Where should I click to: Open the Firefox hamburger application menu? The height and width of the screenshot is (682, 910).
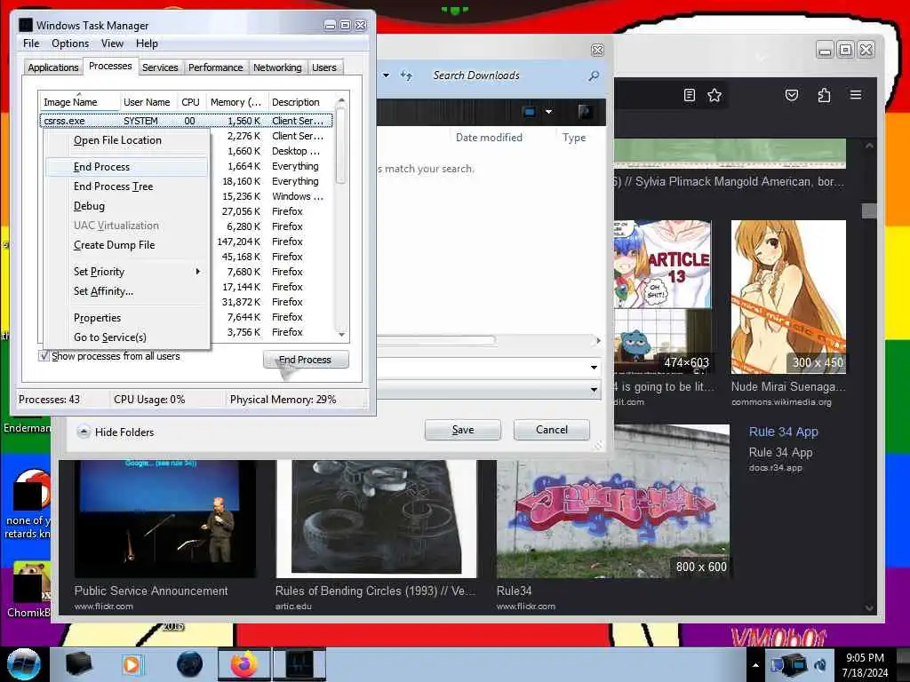856,94
